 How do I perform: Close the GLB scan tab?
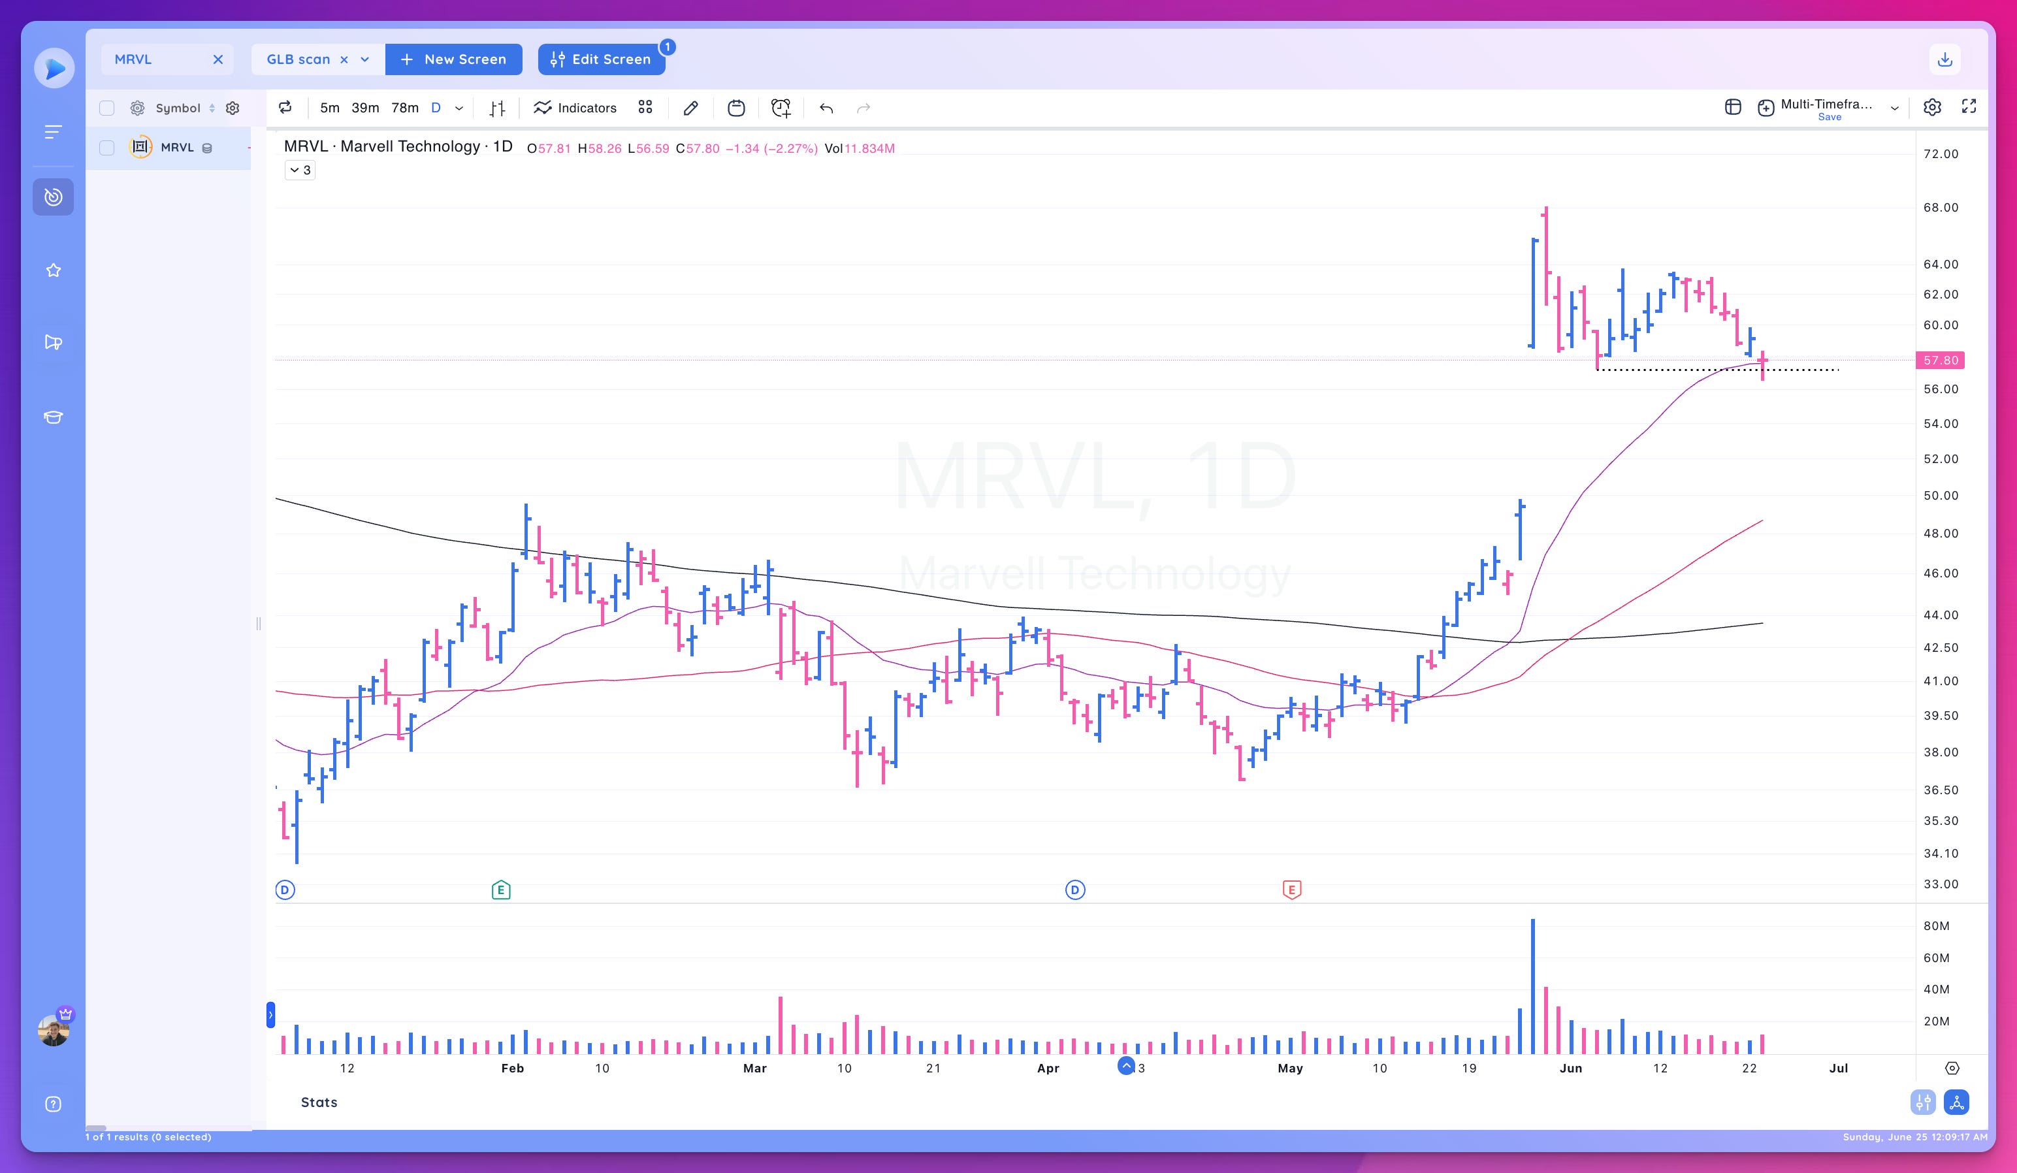point(344,59)
